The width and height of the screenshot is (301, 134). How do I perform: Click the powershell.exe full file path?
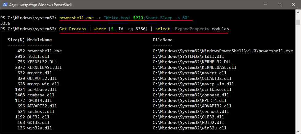223,51
